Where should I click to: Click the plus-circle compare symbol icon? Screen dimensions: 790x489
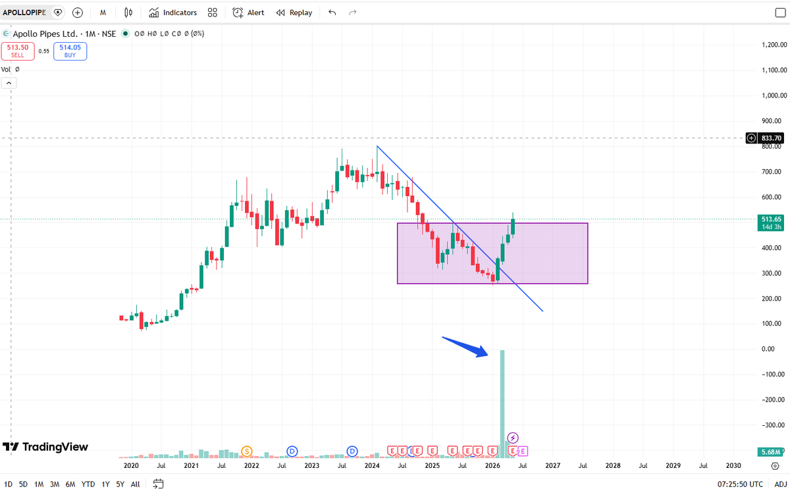point(78,13)
